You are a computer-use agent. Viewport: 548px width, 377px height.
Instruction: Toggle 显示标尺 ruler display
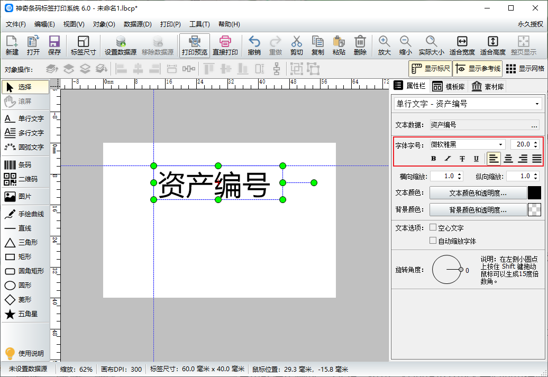[430, 69]
